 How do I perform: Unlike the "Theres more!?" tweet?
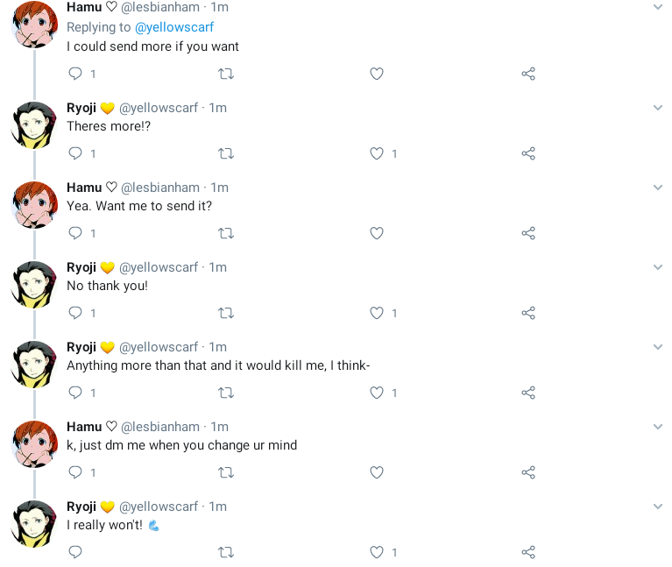tap(377, 154)
